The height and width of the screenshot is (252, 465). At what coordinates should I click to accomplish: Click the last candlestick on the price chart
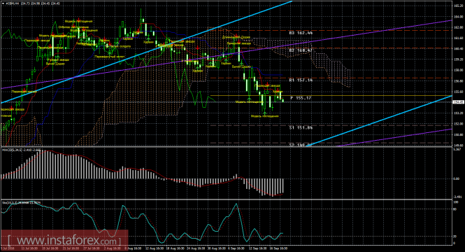283,101
